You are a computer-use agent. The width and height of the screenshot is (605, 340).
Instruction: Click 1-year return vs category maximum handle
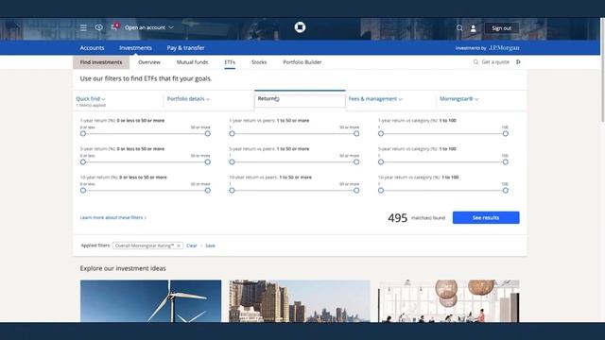click(506, 134)
